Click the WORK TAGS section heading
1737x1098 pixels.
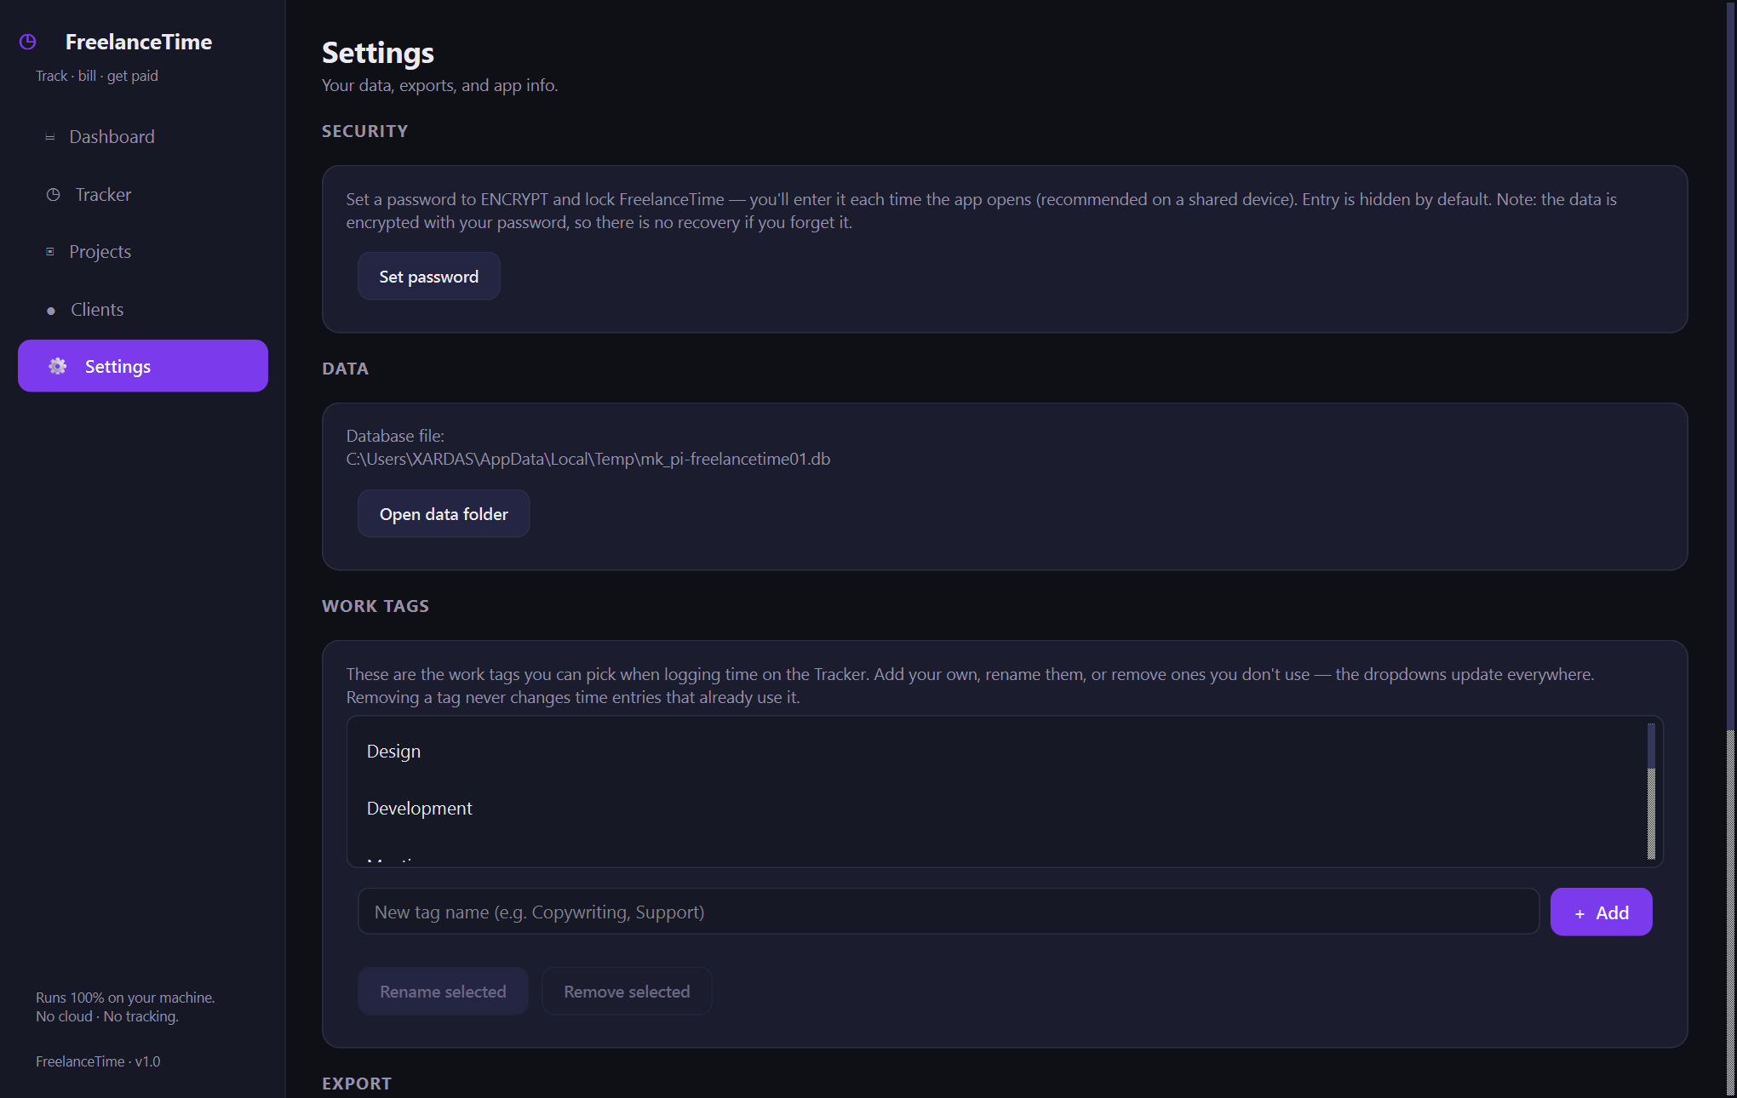(x=375, y=606)
